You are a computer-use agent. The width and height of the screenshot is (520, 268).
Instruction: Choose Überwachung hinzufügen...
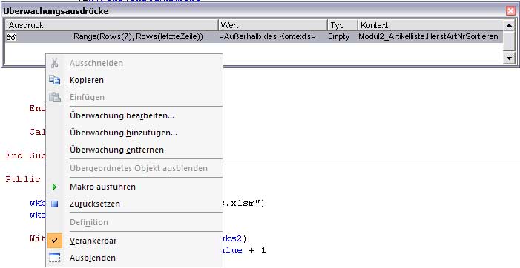(x=123, y=133)
